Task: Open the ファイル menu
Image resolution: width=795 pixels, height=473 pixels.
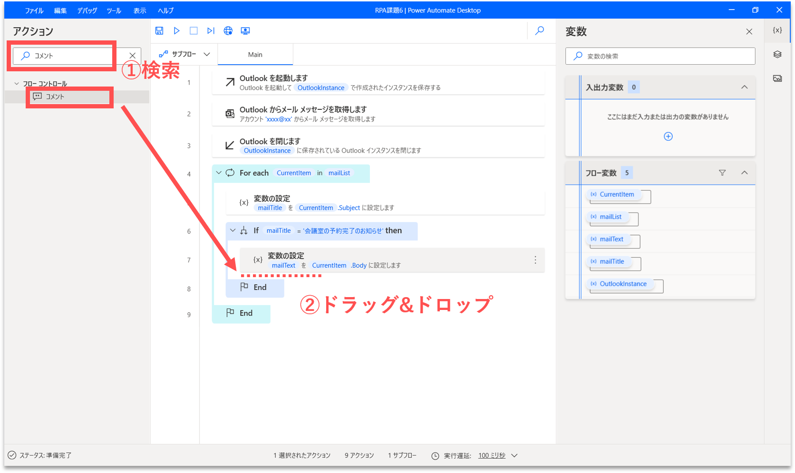Action: [34, 10]
